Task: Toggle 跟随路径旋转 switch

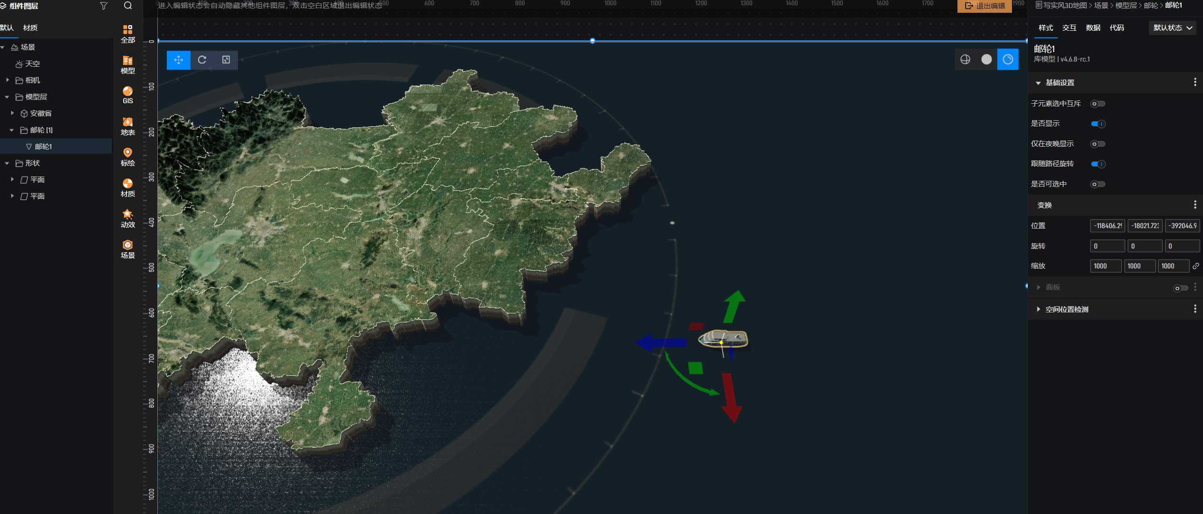Action: coord(1098,164)
